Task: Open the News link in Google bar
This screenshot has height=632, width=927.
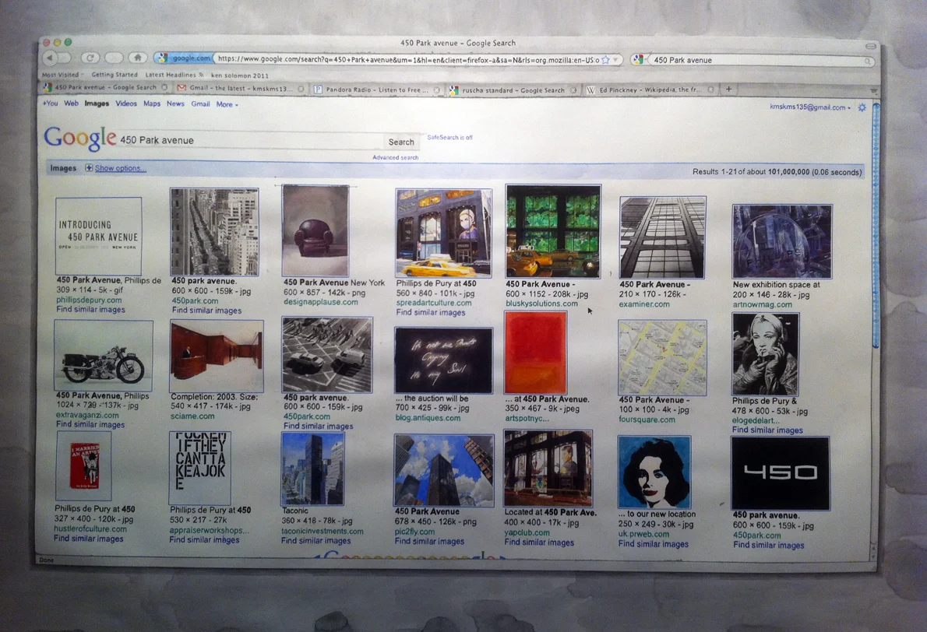Action: click(175, 104)
